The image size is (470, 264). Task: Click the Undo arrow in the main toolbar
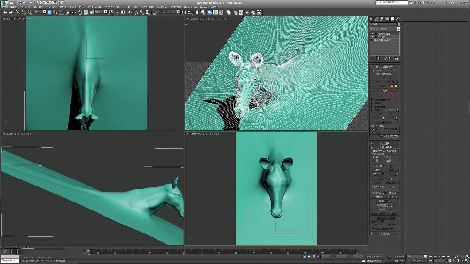pyautogui.click(x=5, y=12)
